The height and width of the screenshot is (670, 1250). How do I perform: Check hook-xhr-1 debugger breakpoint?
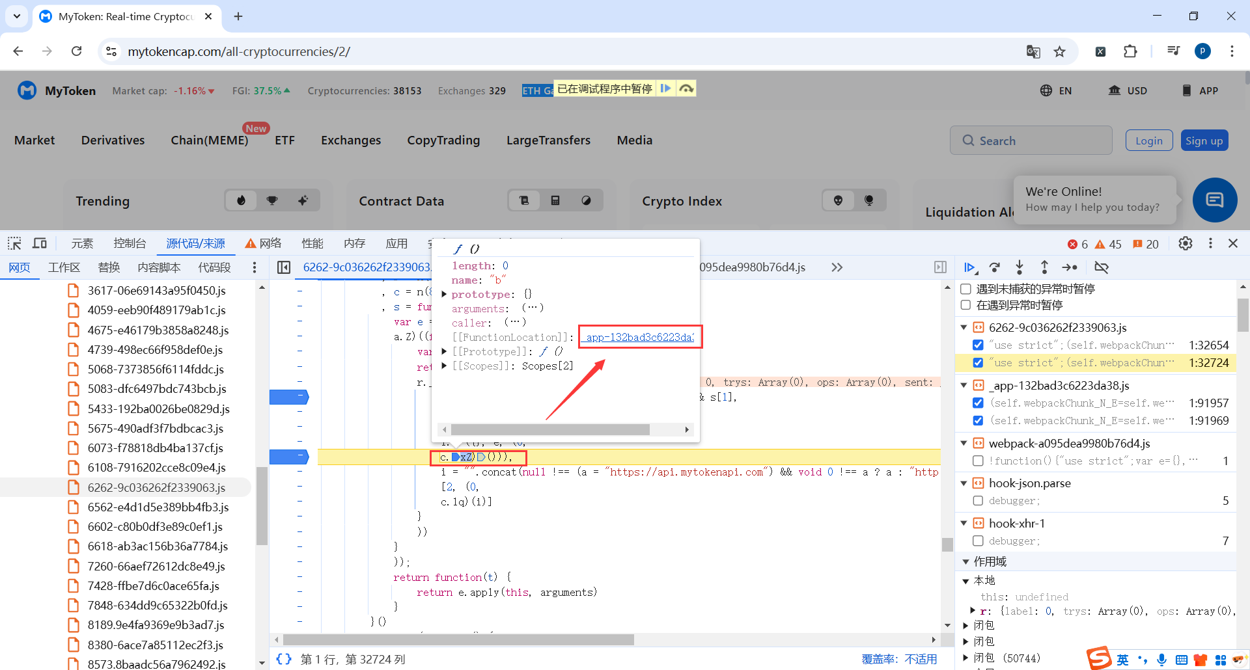978,541
